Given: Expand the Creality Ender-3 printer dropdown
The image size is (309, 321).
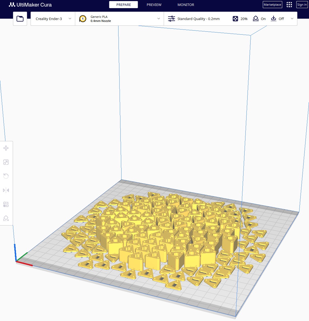Looking at the screenshot, I should coord(70,19).
